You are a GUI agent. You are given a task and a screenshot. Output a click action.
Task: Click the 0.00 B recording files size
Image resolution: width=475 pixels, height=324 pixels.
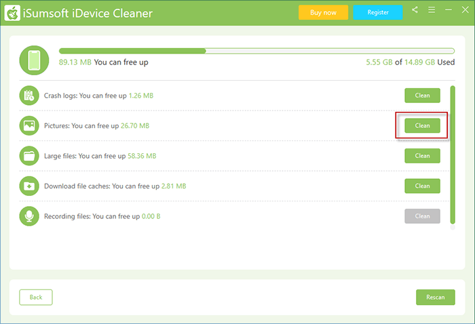coord(151,216)
